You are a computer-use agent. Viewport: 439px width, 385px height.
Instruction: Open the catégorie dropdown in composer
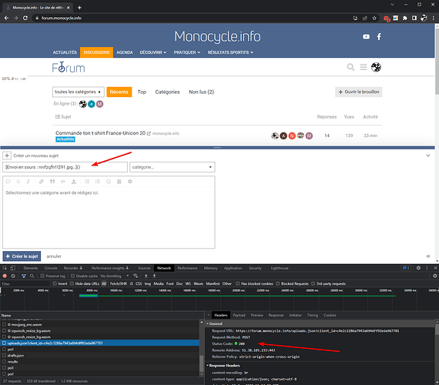click(173, 167)
